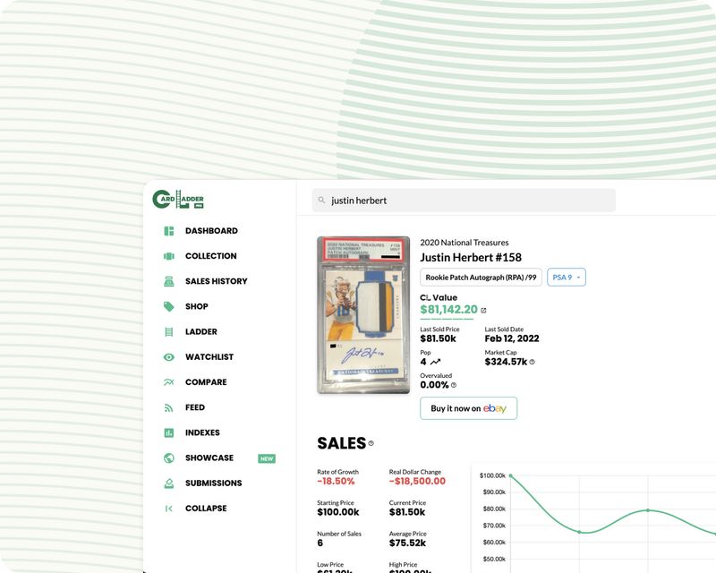716x573 pixels.
Task: Open external link icon beside CL Value
Action: point(483,311)
